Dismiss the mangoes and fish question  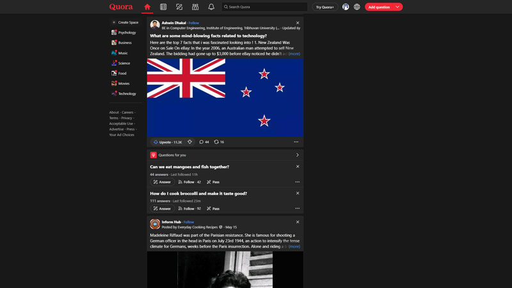tap(298, 166)
